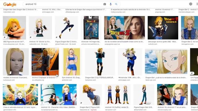Click 'Androide 18 Dragon Ba...' caption
Image resolution: width=198 pixels, height=111 pixels.
coord(91,42)
